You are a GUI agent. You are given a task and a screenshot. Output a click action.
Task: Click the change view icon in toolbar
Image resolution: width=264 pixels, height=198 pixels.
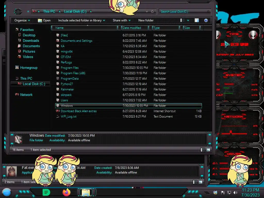[182, 20]
